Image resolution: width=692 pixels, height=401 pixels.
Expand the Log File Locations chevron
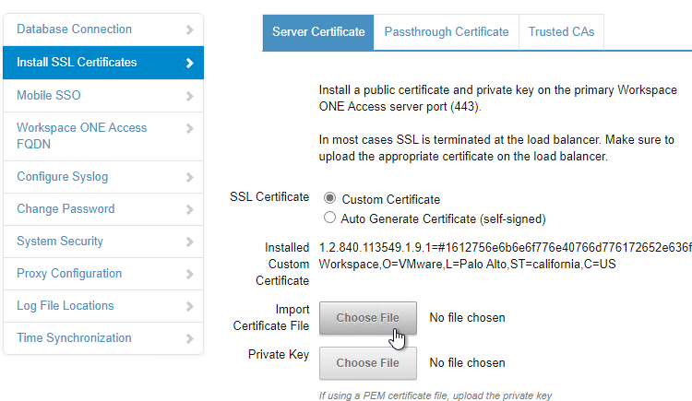click(190, 306)
